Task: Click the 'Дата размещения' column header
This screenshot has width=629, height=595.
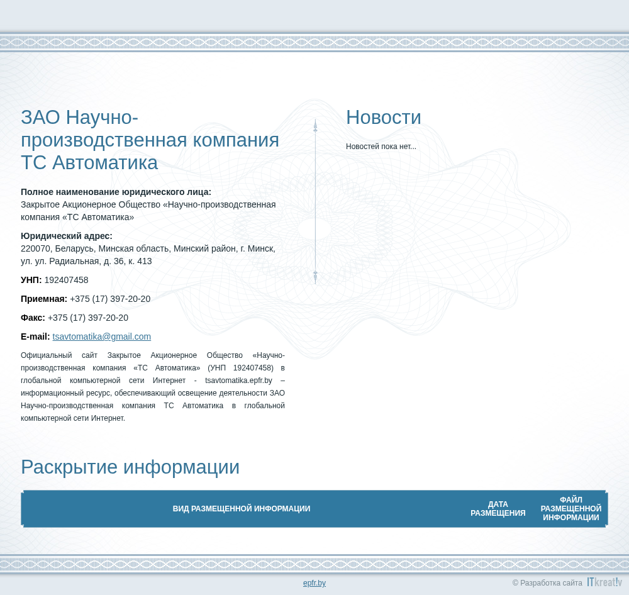Action: pos(498,509)
